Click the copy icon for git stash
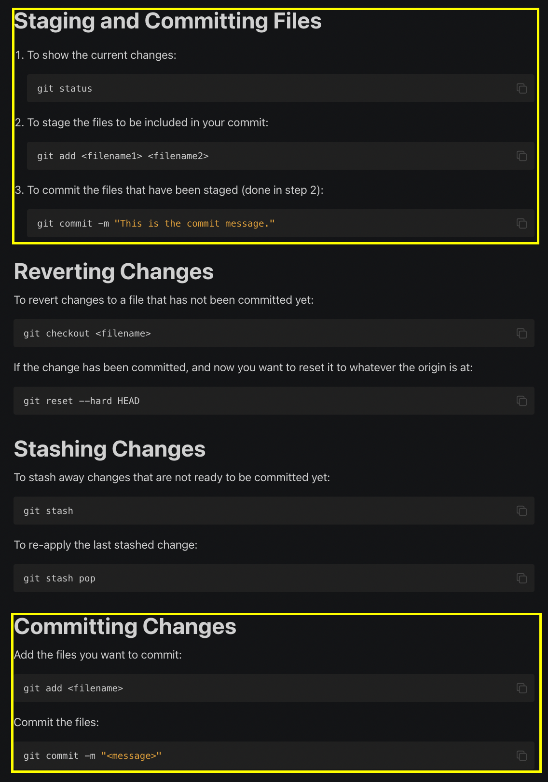The image size is (548, 782). 521,511
